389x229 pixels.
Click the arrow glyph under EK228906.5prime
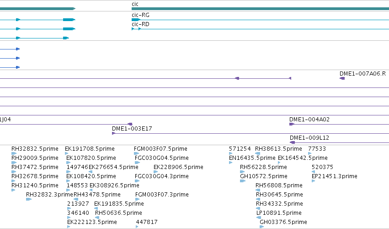(155, 172)
